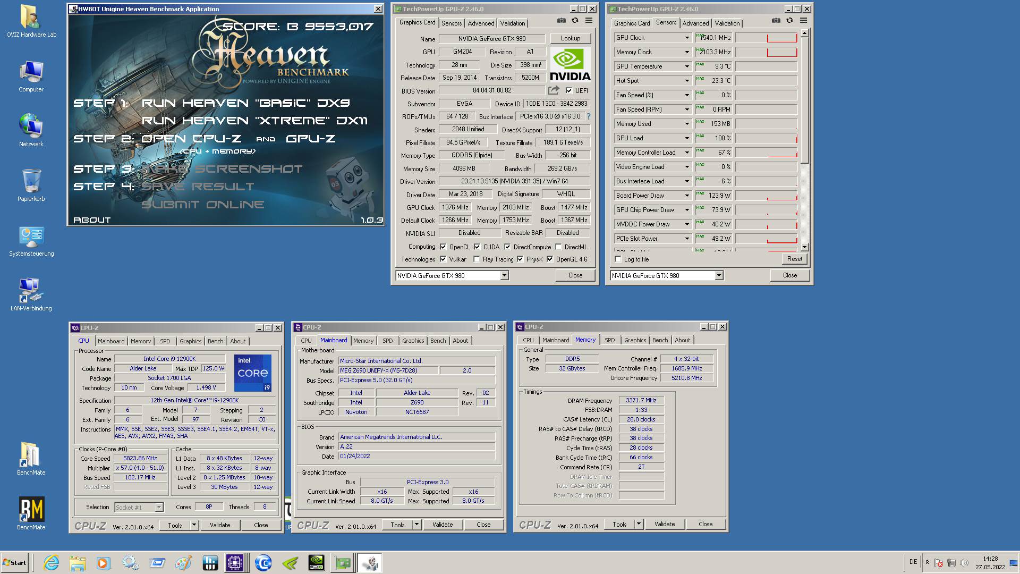Open the hamburger menu in GPU-Z Graphics Card window
1020x574 pixels.
point(589,21)
